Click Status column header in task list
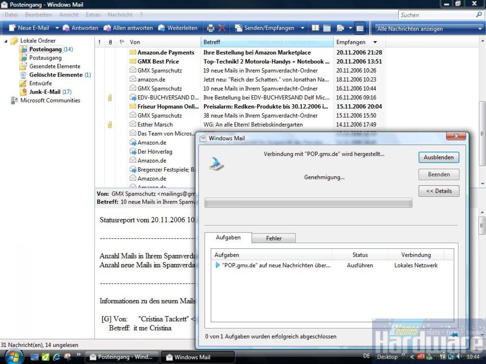The width and height of the screenshot is (486, 364). tap(360, 255)
